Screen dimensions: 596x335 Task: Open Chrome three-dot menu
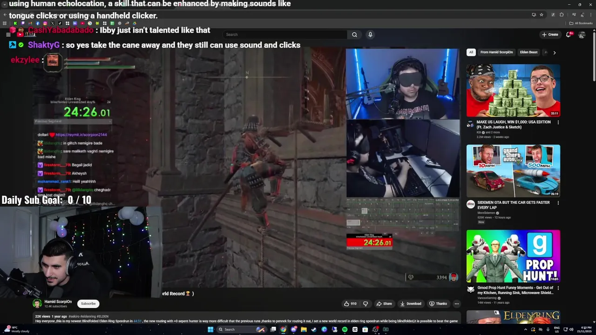591,15
